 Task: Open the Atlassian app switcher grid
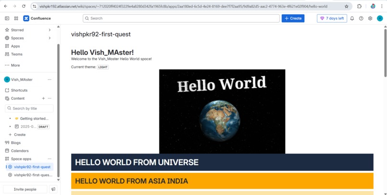[x=16, y=18]
